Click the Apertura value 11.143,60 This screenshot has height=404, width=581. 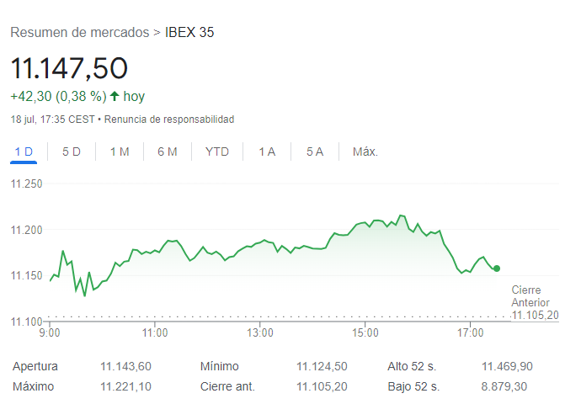[125, 366]
